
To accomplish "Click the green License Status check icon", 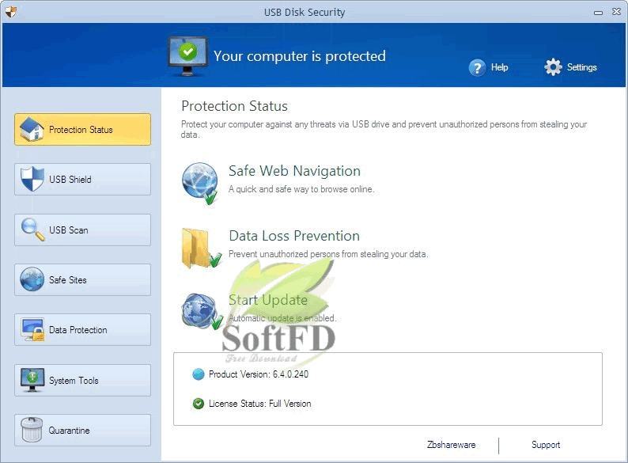I will [199, 404].
